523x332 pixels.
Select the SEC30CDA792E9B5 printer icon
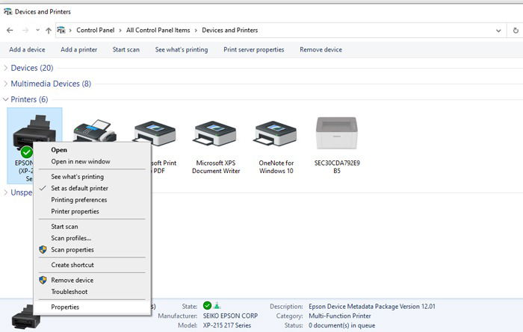(x=337, y=132)
